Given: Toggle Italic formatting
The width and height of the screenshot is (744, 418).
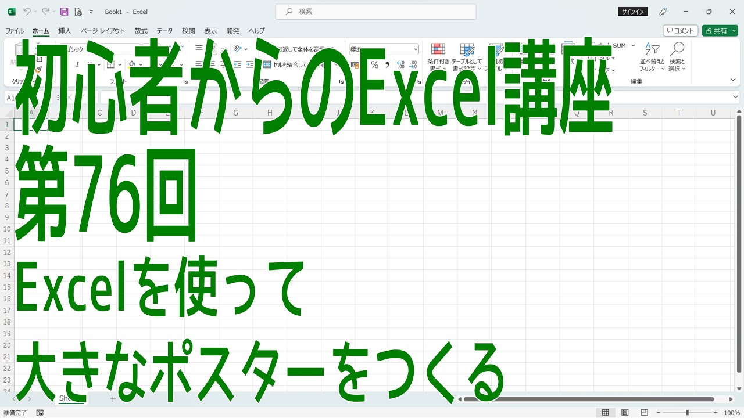Looking at the screenshot, I should click(x=77, y=64).
